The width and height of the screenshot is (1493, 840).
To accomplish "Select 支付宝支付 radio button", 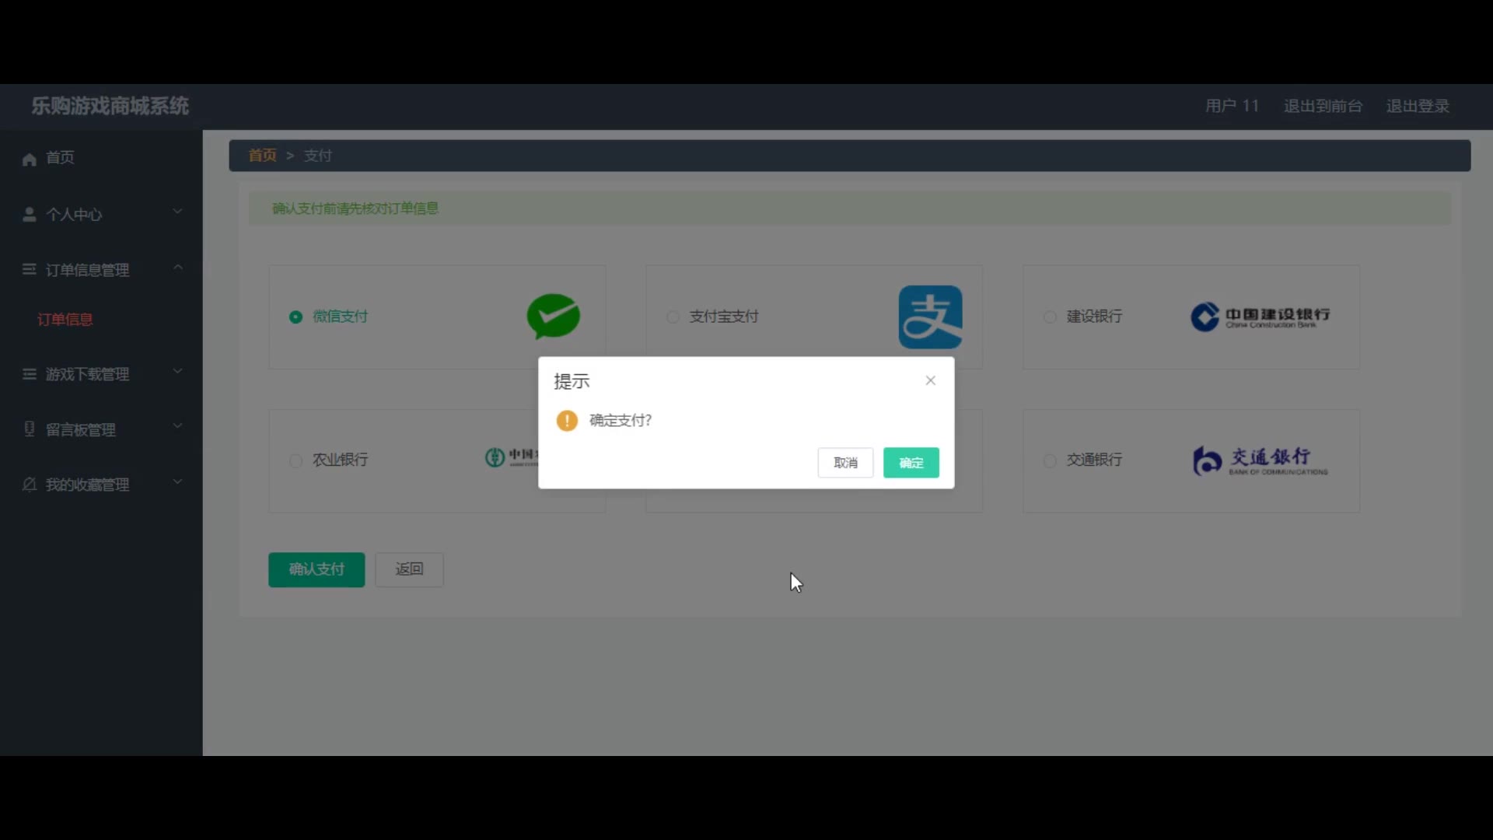I will (673, 317).
